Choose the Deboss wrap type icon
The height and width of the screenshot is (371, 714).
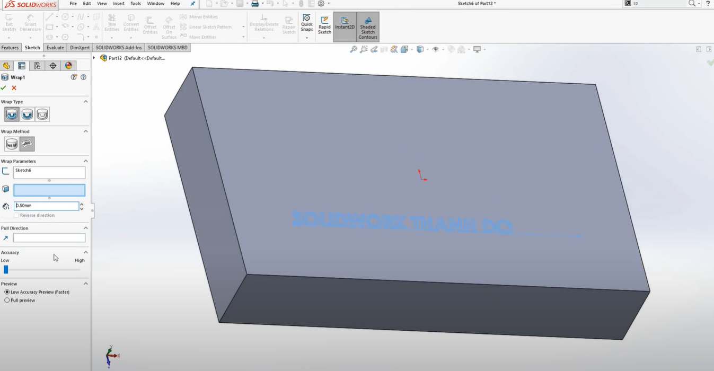[27, 114]
